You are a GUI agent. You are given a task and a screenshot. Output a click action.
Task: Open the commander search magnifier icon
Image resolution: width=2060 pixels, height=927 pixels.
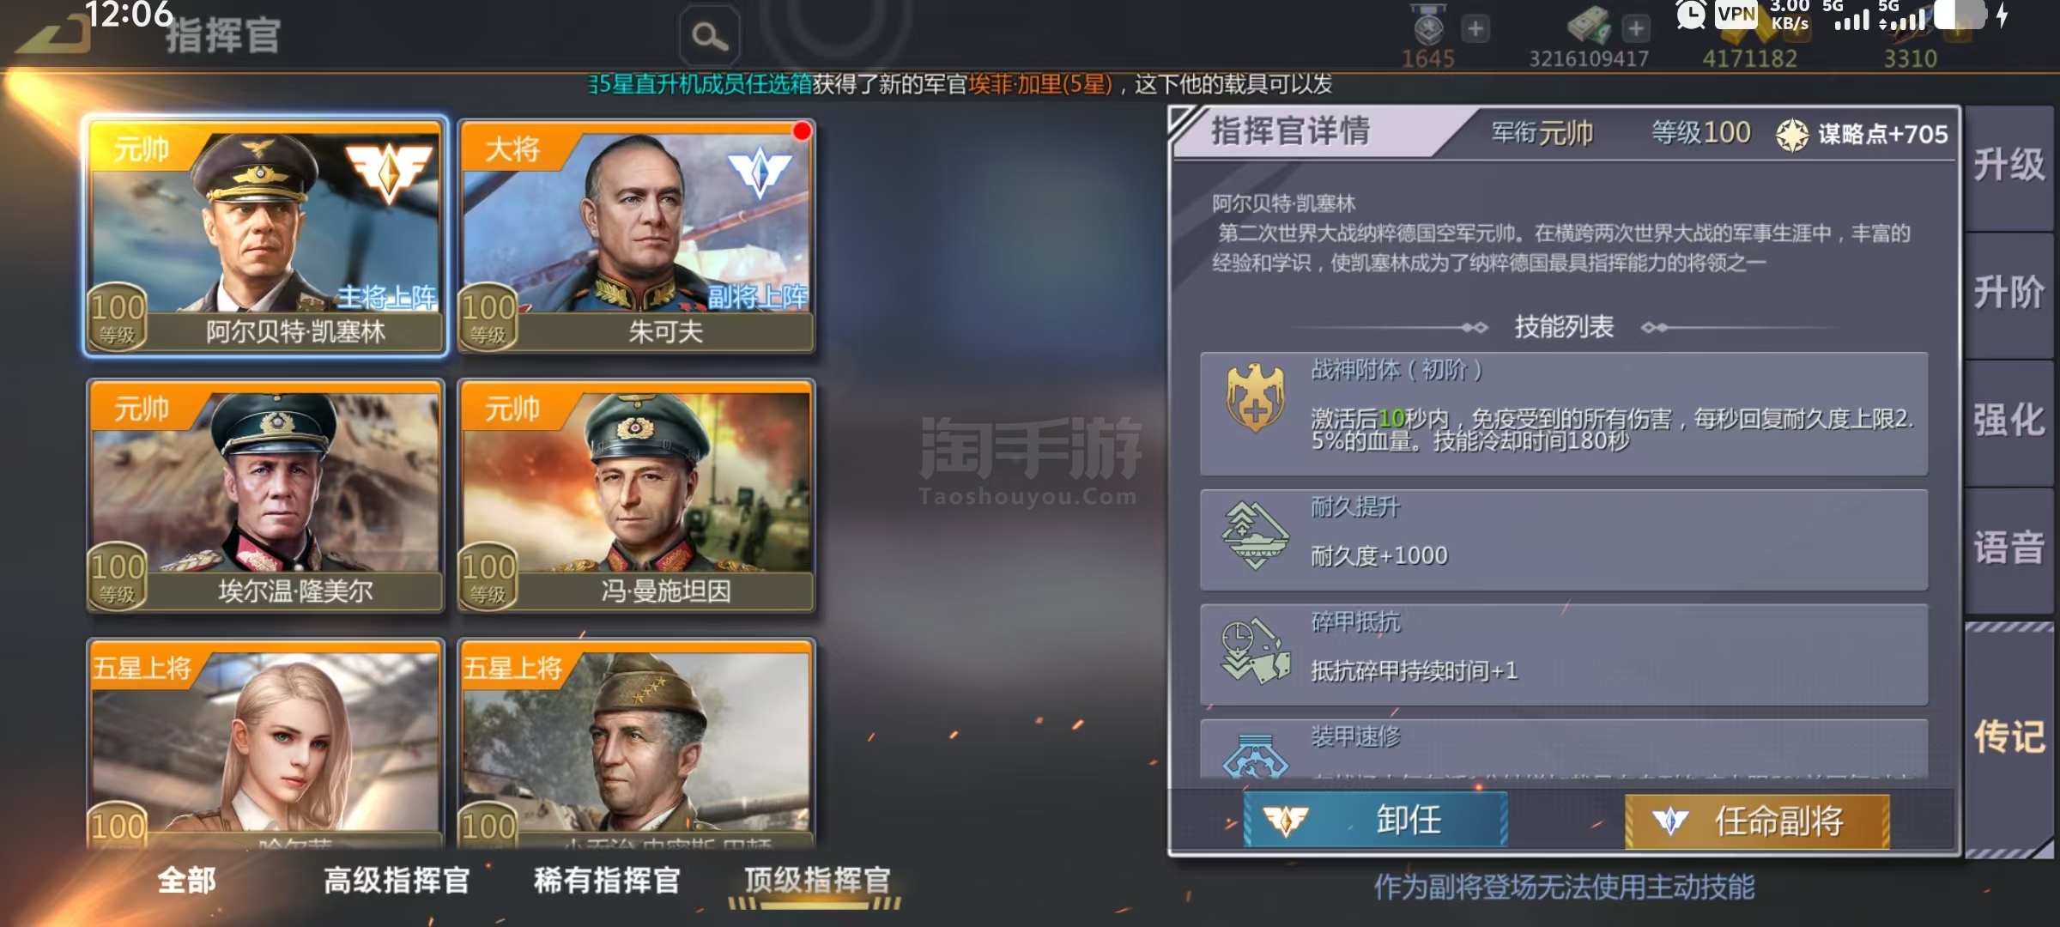710,35
